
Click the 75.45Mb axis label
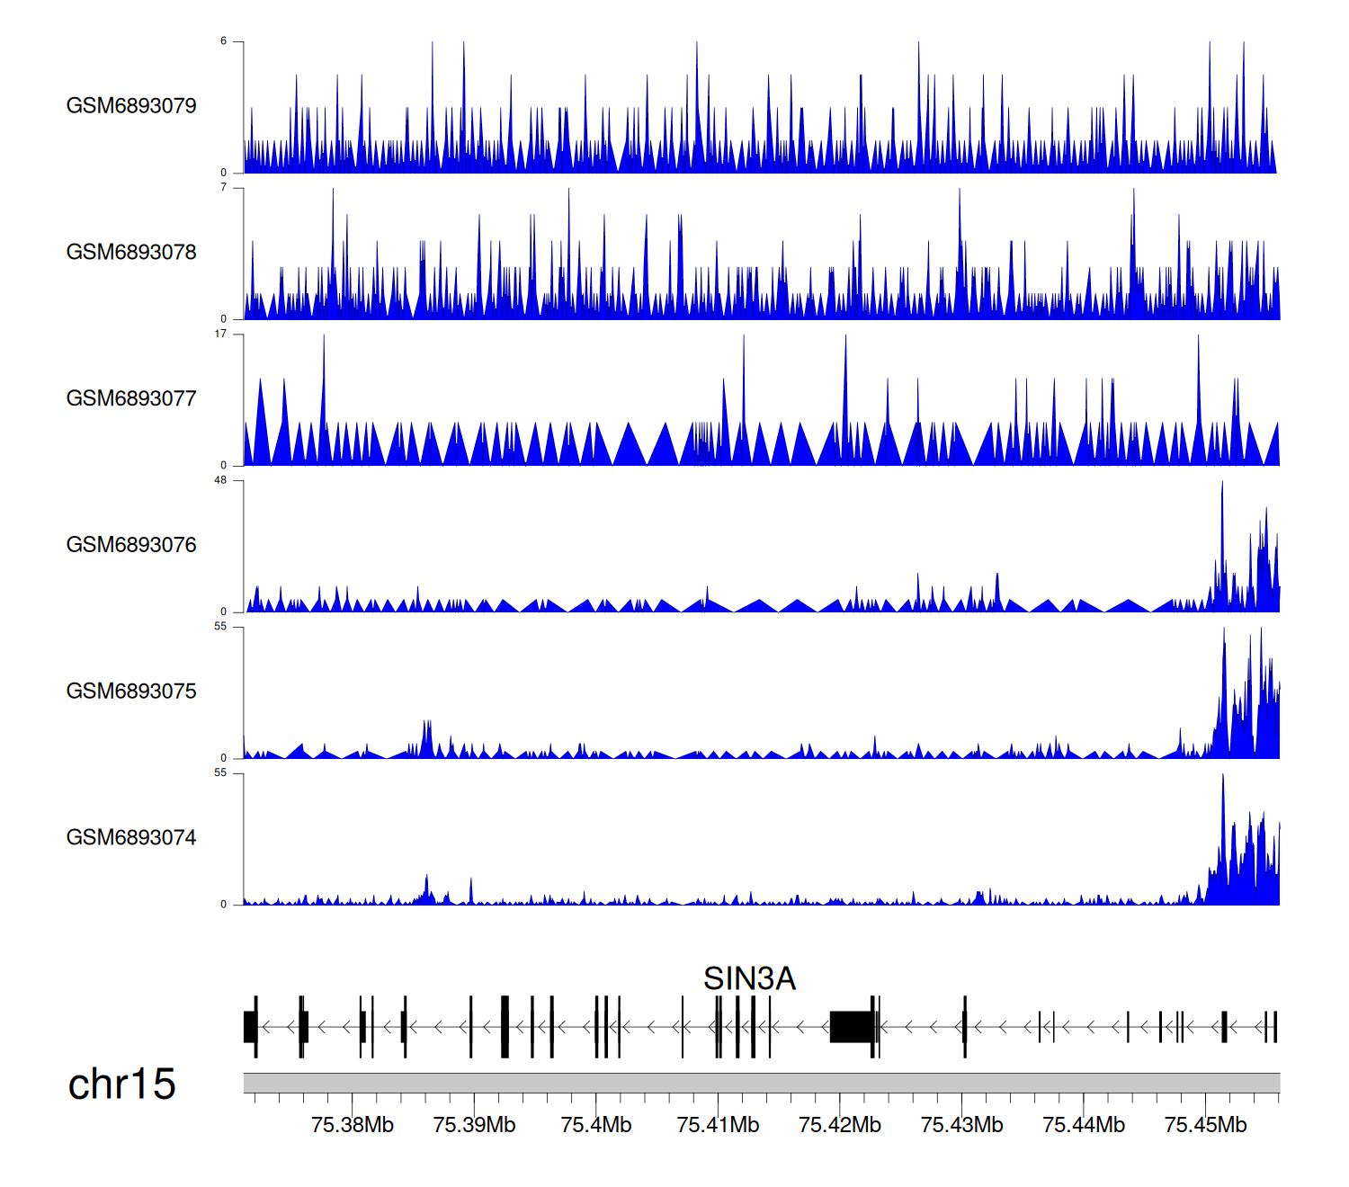[x=1205, y=1125]
